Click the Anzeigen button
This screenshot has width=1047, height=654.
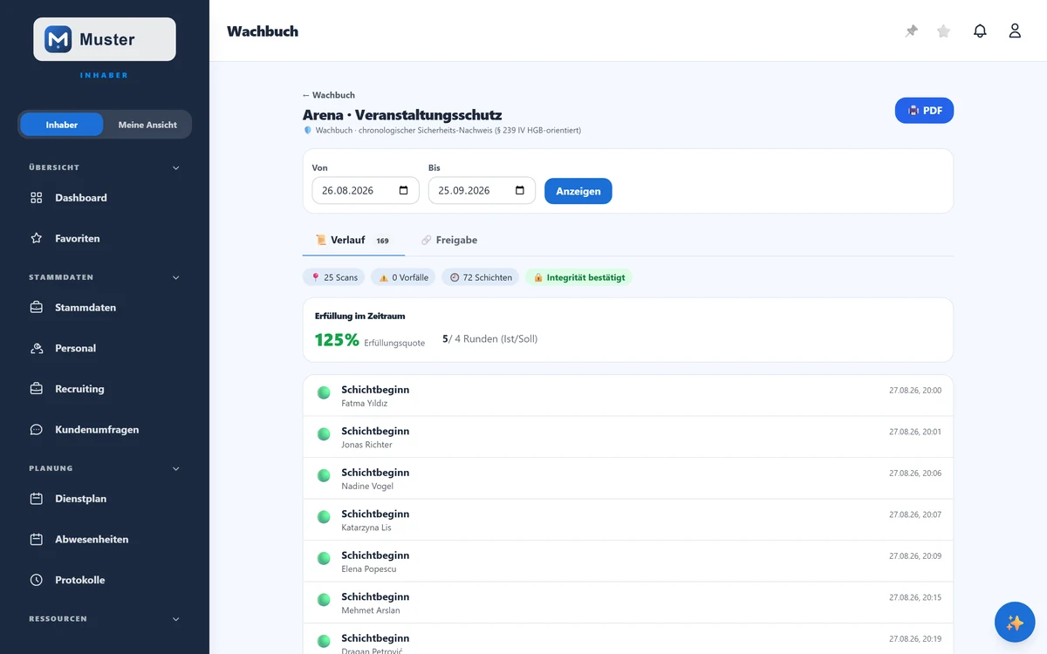click(578, 191)
